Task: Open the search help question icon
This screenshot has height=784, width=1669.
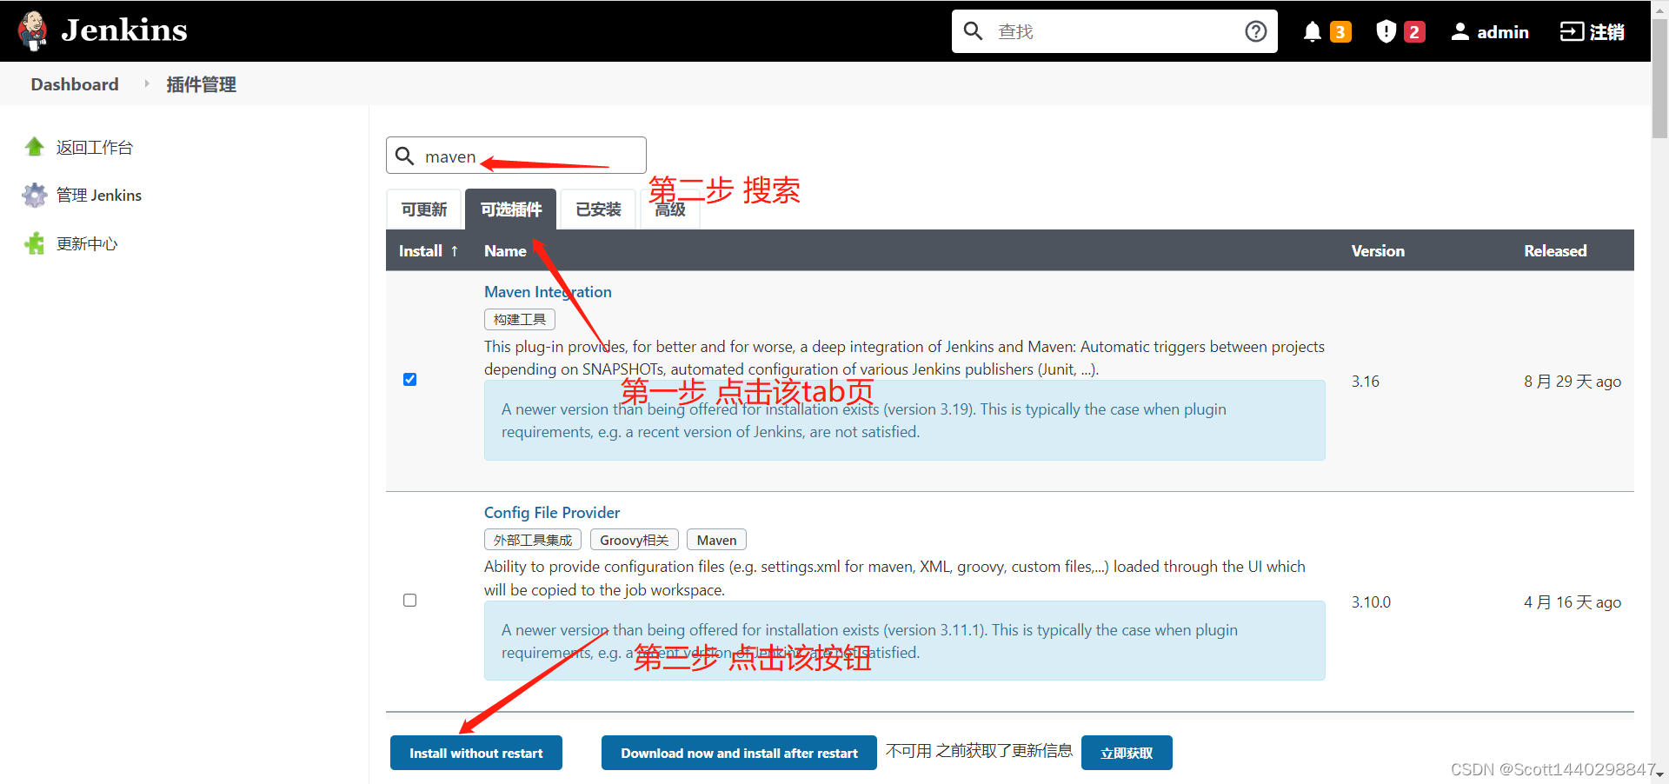Action: 1255,31
